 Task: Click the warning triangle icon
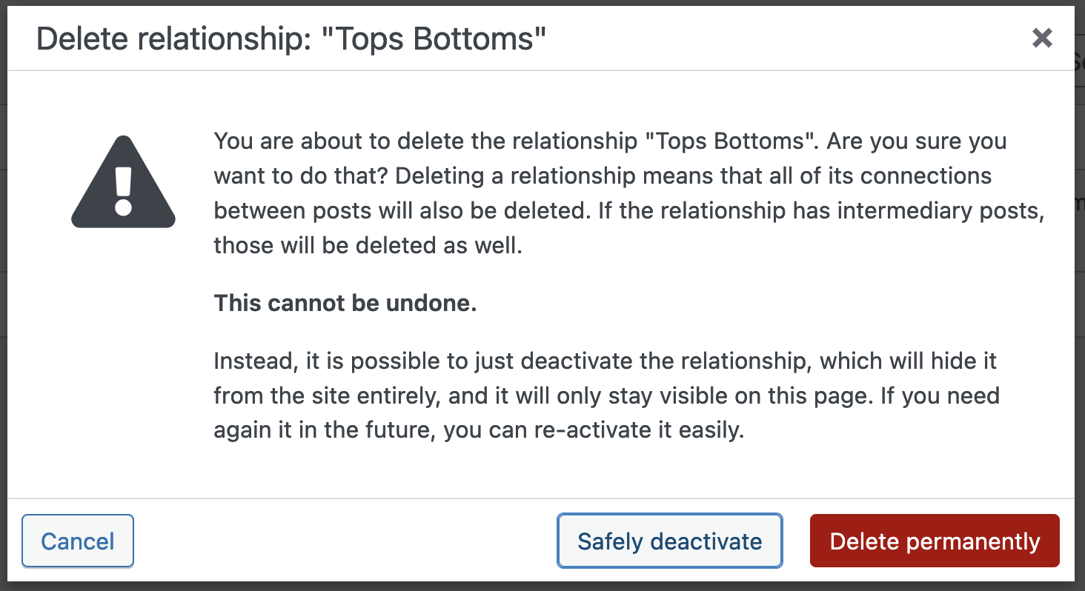tap(123, 181)
